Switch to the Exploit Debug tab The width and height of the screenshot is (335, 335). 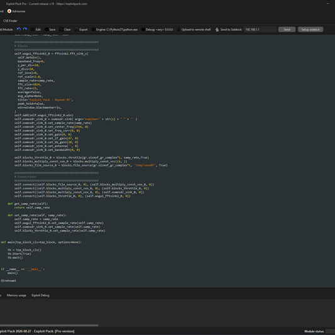tap(40, 295)
